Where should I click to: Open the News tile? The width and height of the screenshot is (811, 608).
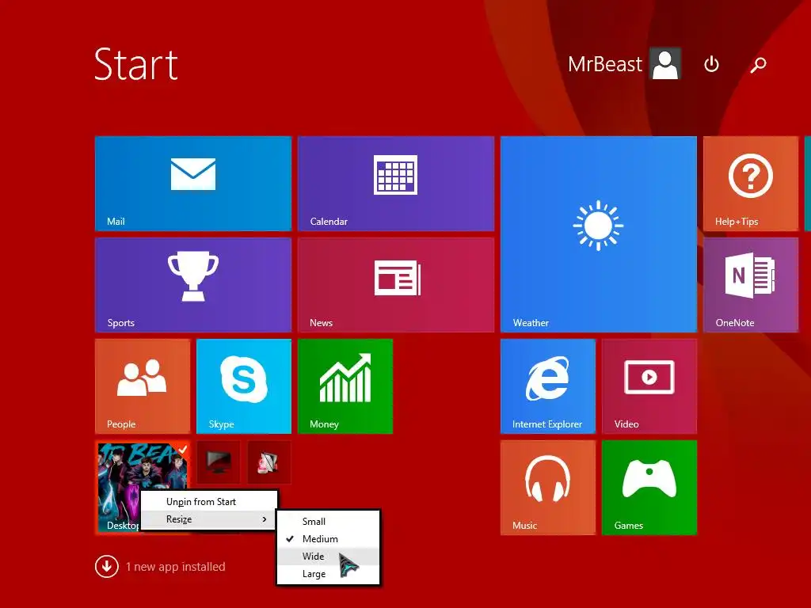(x=396, y=285)
